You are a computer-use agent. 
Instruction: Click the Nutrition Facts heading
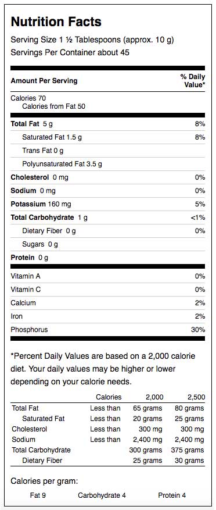pyautogui.click(x=56, y=22)
